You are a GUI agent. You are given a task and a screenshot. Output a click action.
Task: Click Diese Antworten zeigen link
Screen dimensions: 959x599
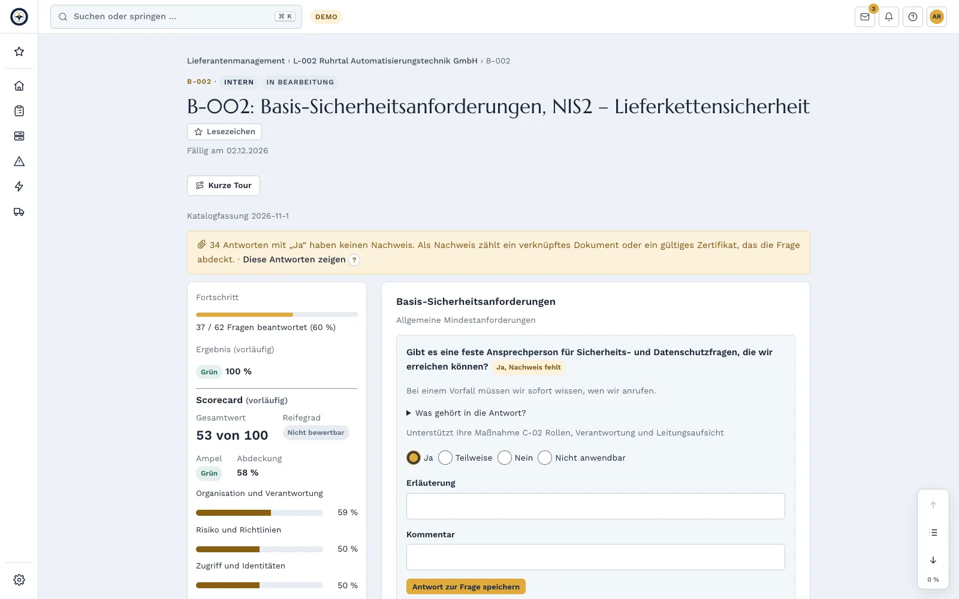click(x=294, y=259)
